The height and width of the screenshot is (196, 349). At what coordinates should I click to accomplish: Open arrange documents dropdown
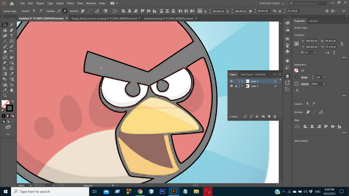[x=114, y=3]
